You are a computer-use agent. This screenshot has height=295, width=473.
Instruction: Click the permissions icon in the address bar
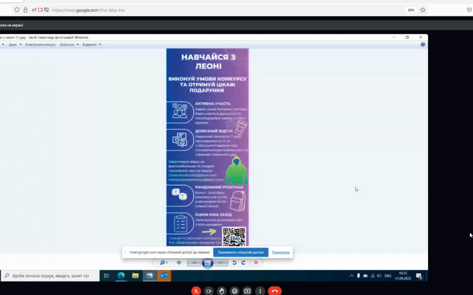(x=34, y=10)
